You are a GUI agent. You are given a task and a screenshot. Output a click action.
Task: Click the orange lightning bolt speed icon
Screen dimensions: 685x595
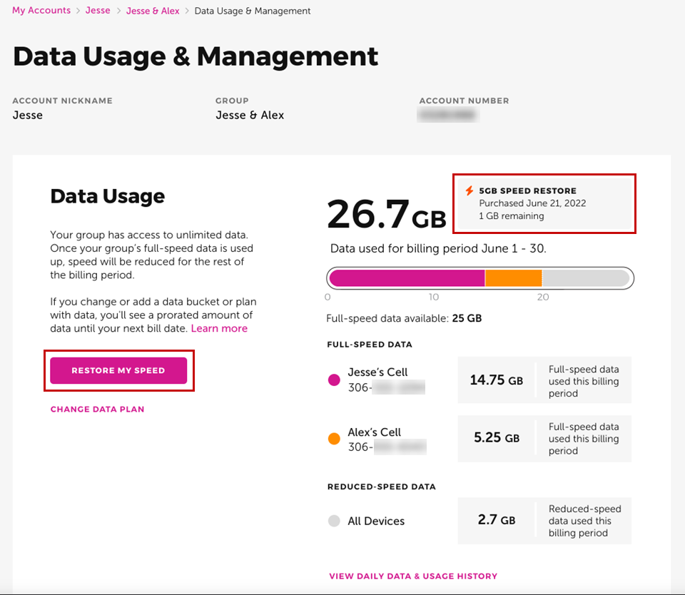[x=467, y=190]
